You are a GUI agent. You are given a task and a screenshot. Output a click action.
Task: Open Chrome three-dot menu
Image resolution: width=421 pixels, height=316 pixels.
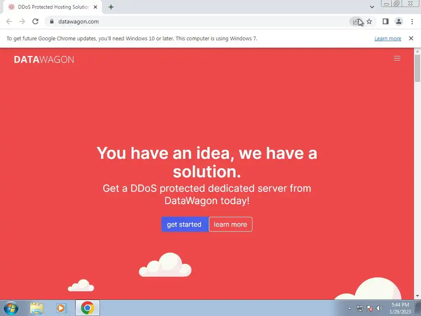[412, 21]
